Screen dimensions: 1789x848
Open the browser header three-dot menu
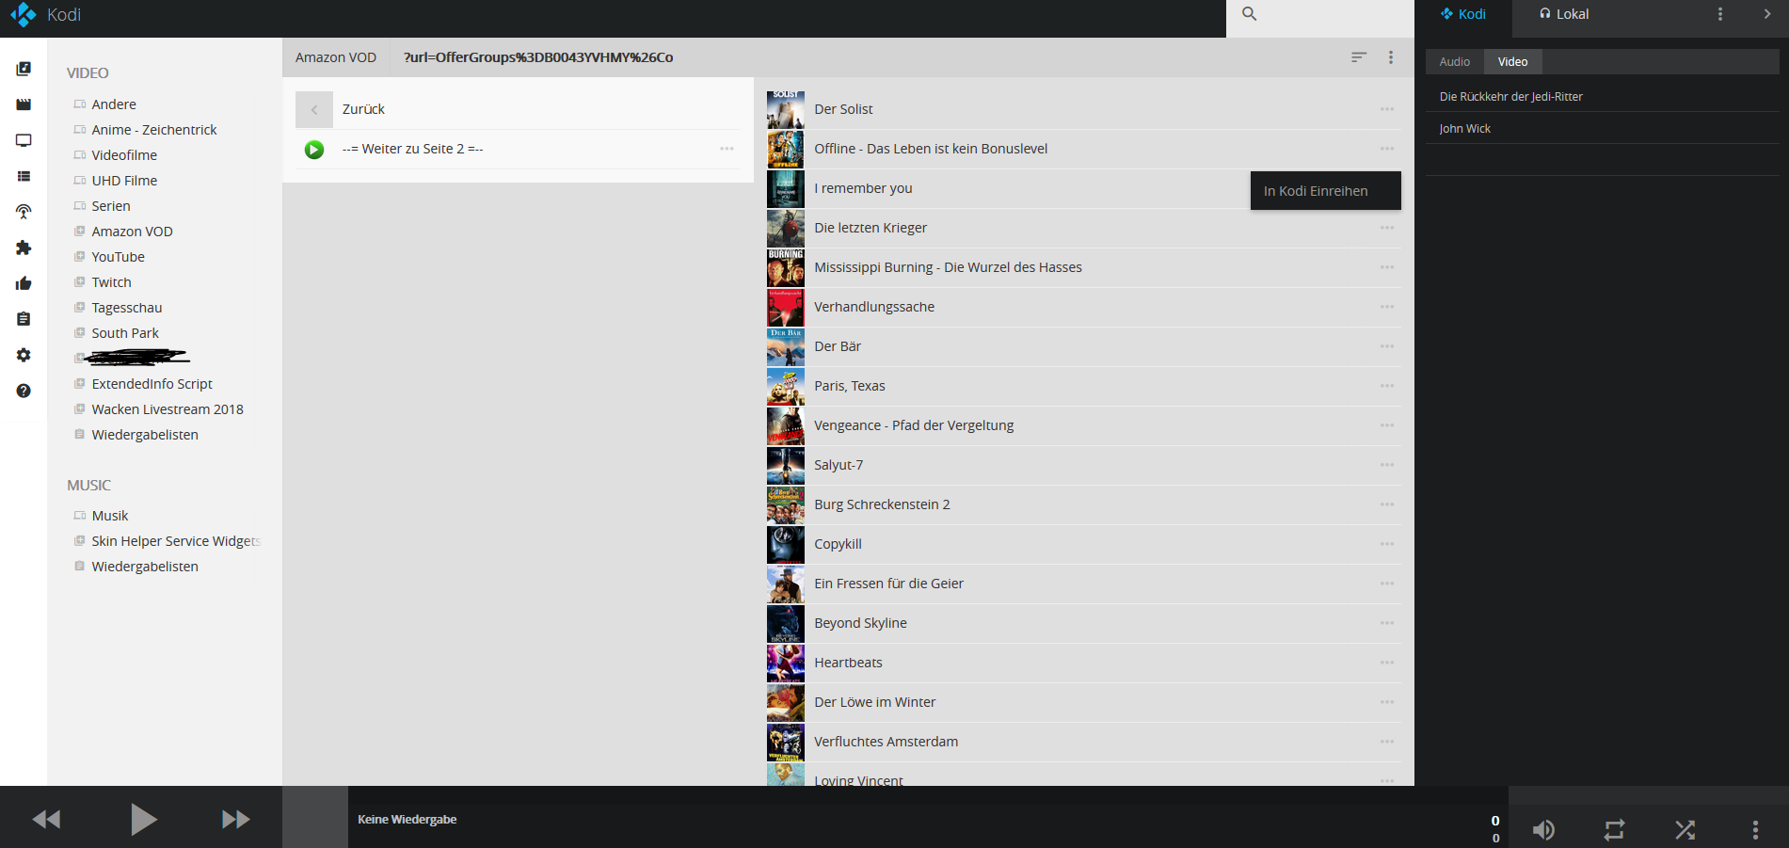click(1391, 57)
